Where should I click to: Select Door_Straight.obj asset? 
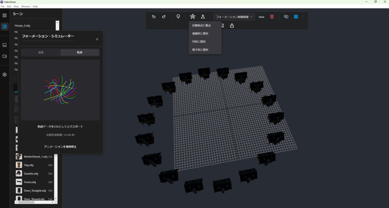click(x=35, y=191)
